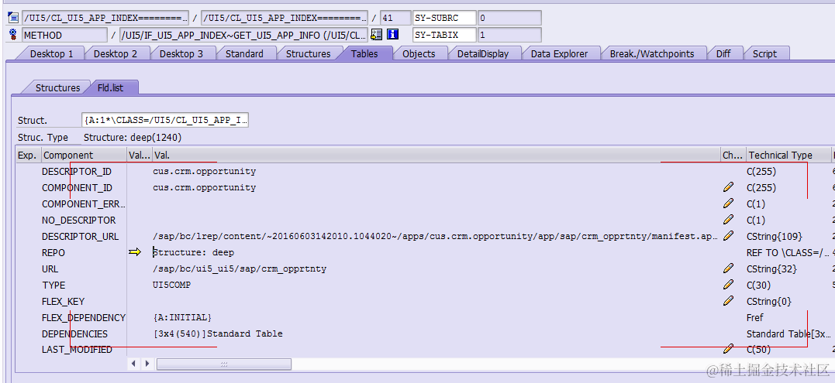Click the pencil icon in DESCRIPTOR_URL row
835x383 pixels.
(729, 236)
